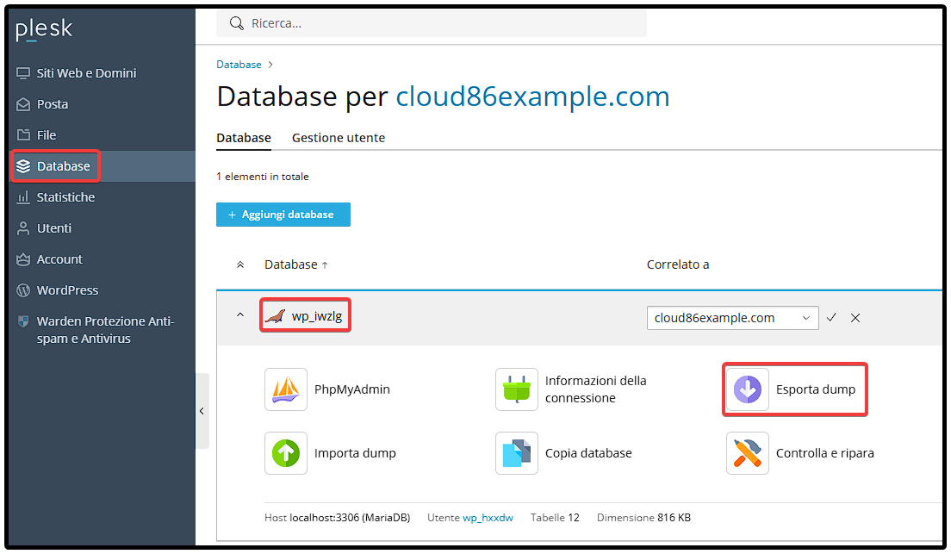
Task: Click Importa dump link
Action: [355, 453]
